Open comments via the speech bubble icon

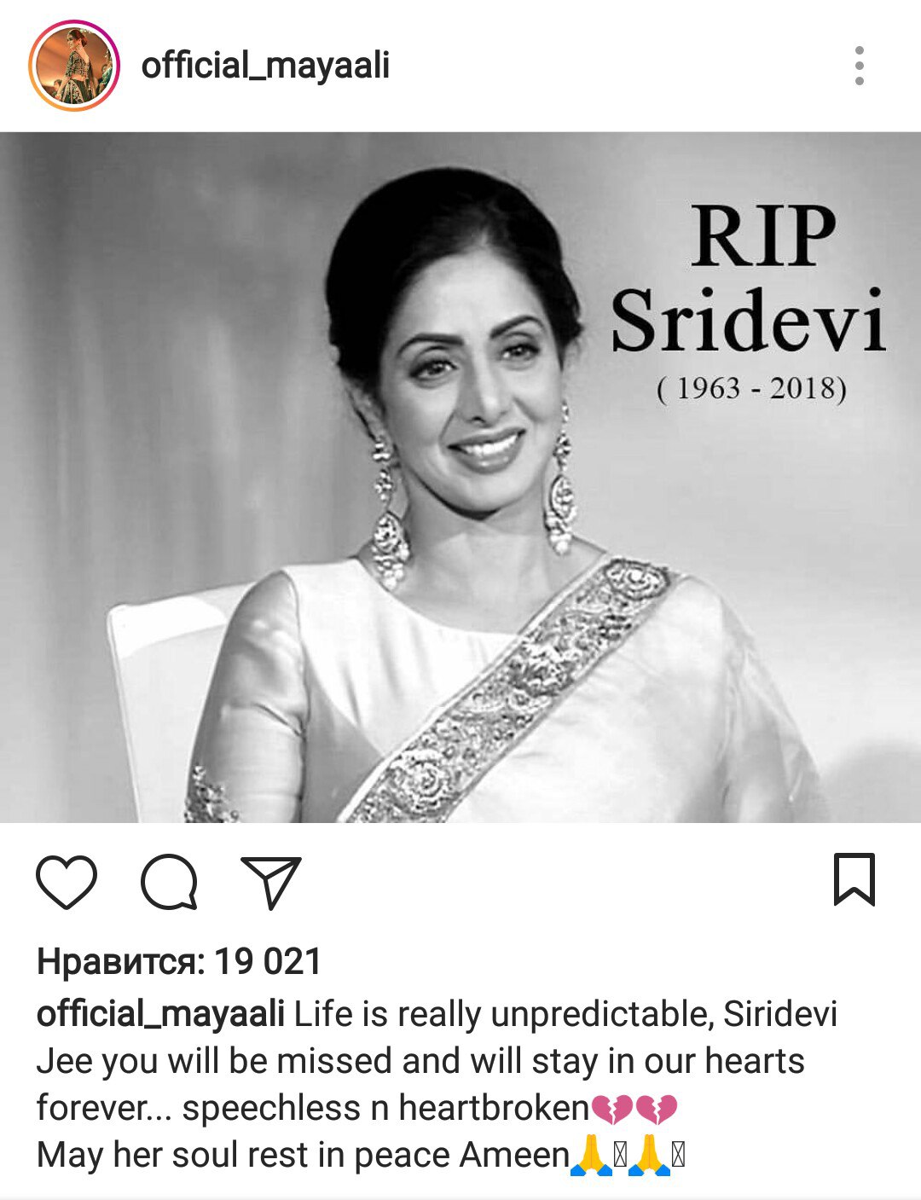coord(170,882)
